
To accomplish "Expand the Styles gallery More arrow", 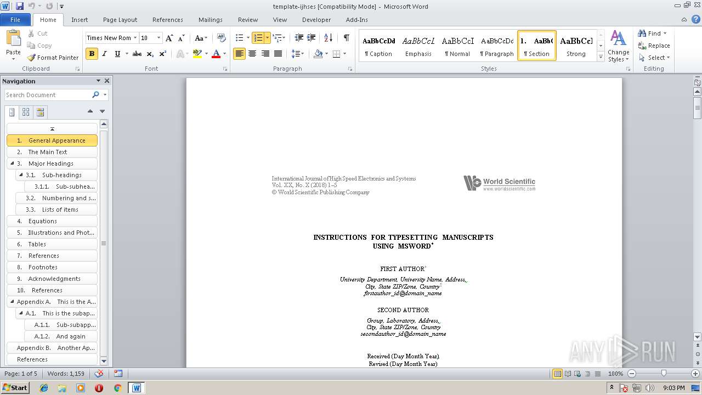I will [601, 57].
